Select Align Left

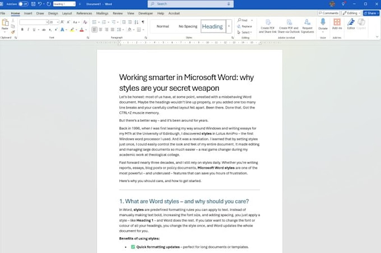[94, 30]
